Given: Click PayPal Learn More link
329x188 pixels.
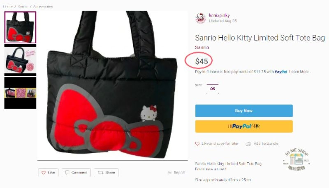Looking at the screenshot, I should tap(299, 72).
